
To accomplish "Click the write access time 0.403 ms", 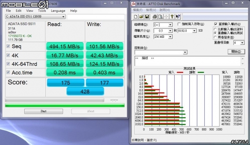I will (x=104, y=72).
